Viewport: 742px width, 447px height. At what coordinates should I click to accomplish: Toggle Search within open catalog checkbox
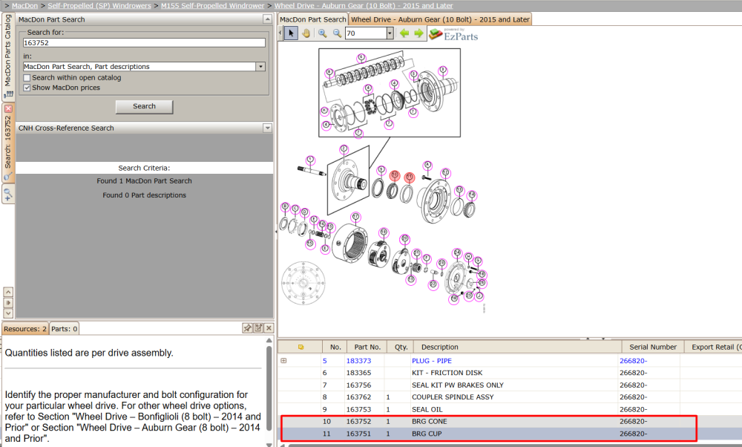coord(27,78)
